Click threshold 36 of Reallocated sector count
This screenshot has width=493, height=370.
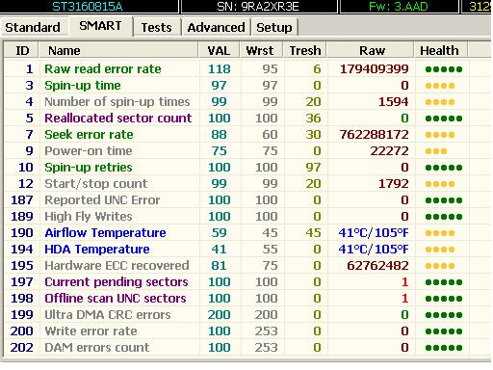(313, 118)
